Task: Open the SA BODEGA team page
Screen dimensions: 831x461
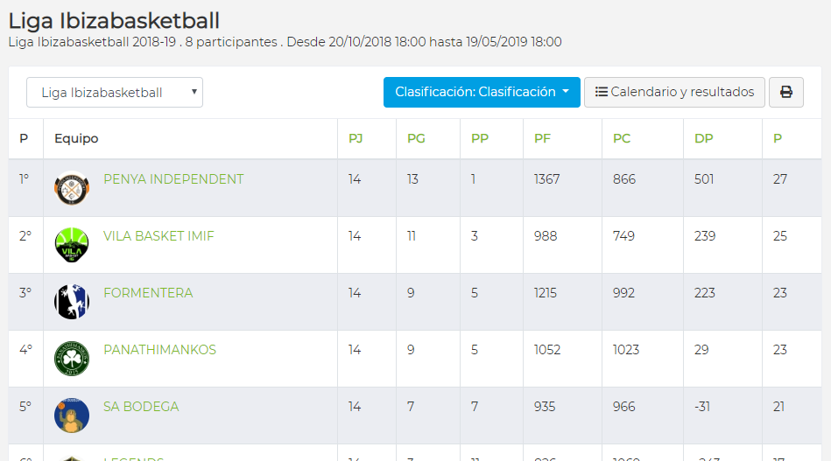Action: pyautogui.click(x=141, y=407)
